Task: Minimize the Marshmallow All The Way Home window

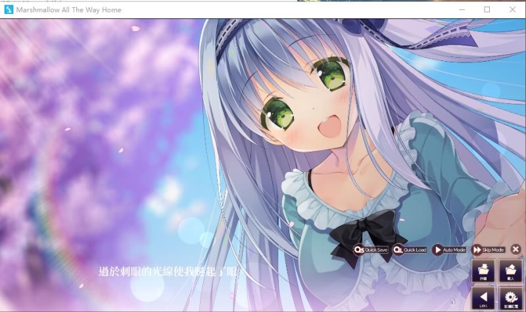Action: tap(462, 10)
